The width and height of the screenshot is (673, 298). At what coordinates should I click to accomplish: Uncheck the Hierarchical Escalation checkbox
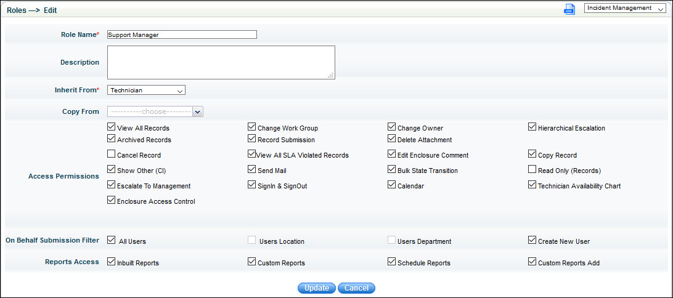pos(532,127)
